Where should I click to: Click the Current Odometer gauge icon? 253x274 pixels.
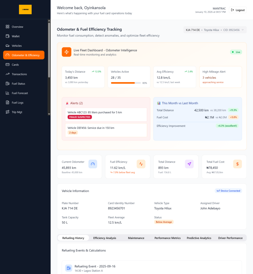93,164
